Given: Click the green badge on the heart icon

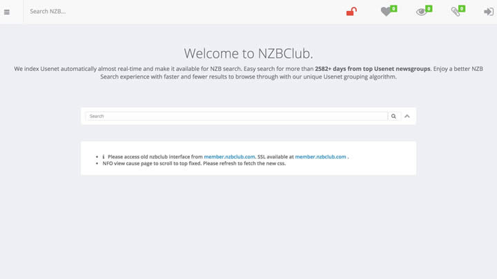Looking at the screenshot, I should click(393, 8).
